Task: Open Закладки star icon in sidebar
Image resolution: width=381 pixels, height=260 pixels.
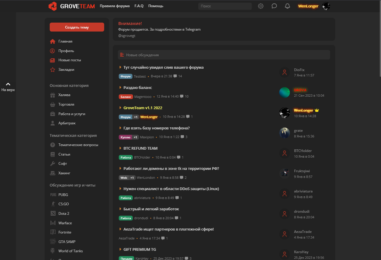Action: (53, 70)
